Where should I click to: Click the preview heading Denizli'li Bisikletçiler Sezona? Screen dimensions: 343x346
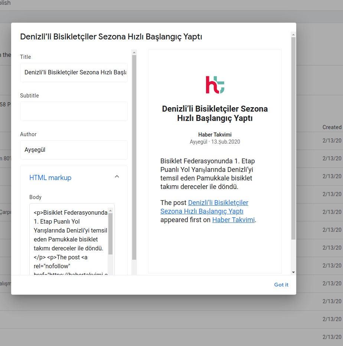pos(215,113)
